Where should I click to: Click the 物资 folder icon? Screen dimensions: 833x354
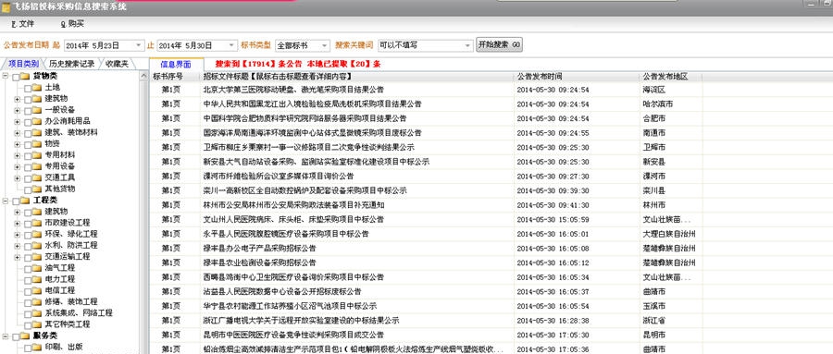click(x=37, y=144)
